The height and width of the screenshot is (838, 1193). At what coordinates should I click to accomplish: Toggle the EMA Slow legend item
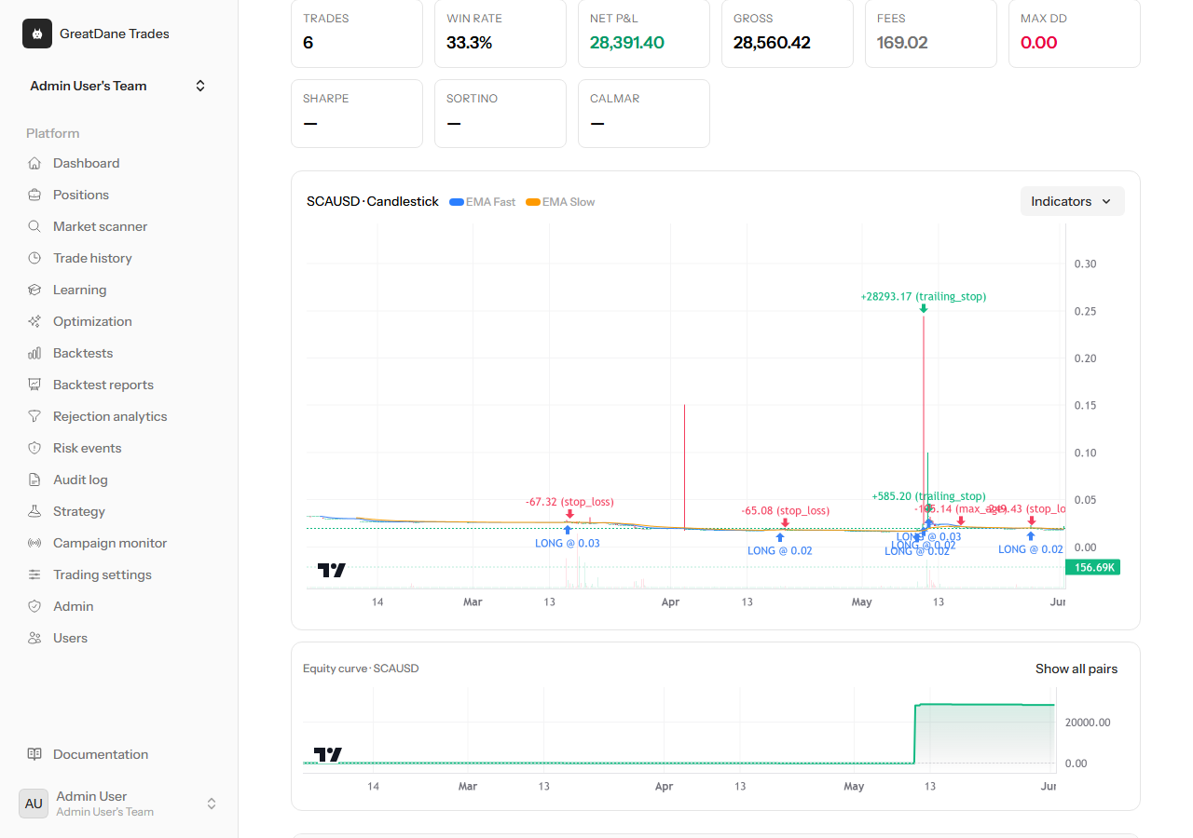click(x=560, y=202)
